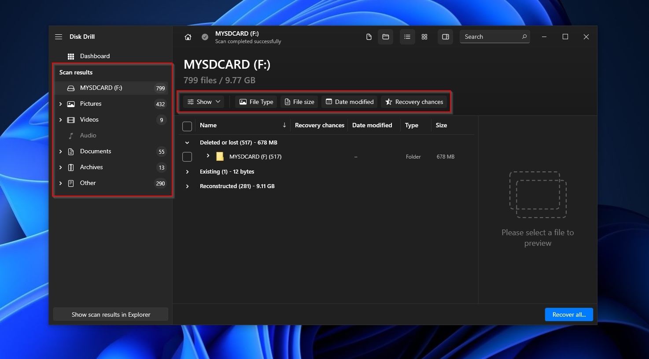This screenshot has height=359, width=649.
Task: Collapse the Deleted or lost group
Action: coord(188,143)
